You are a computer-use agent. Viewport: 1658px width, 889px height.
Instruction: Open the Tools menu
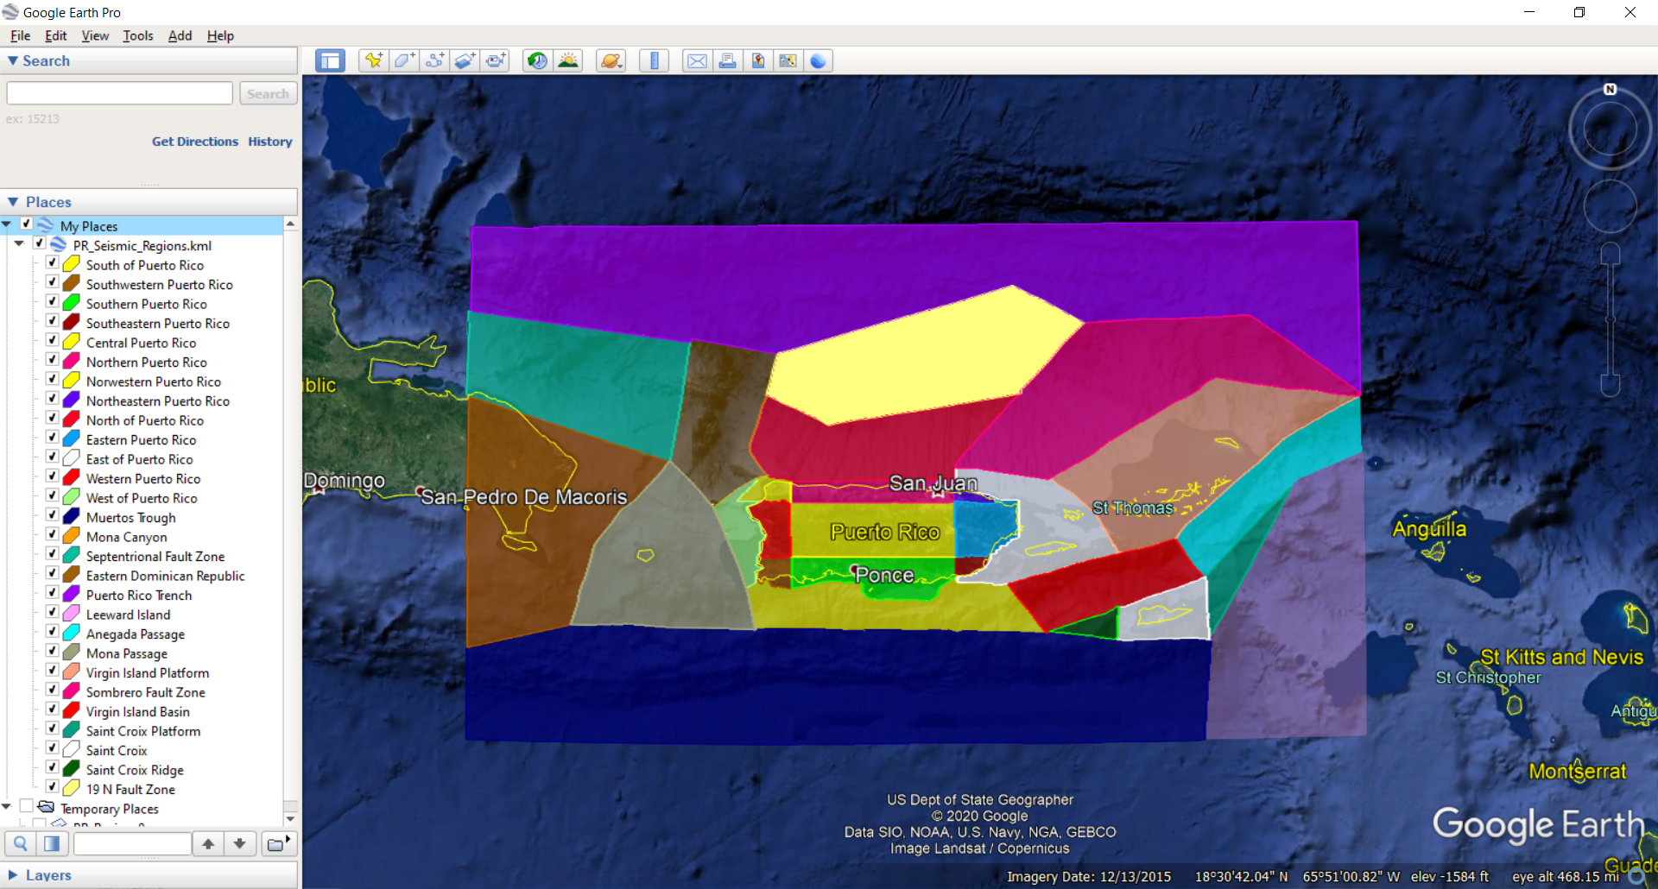[137, 35]
